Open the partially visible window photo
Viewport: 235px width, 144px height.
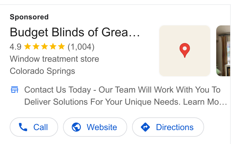[223, 51]
